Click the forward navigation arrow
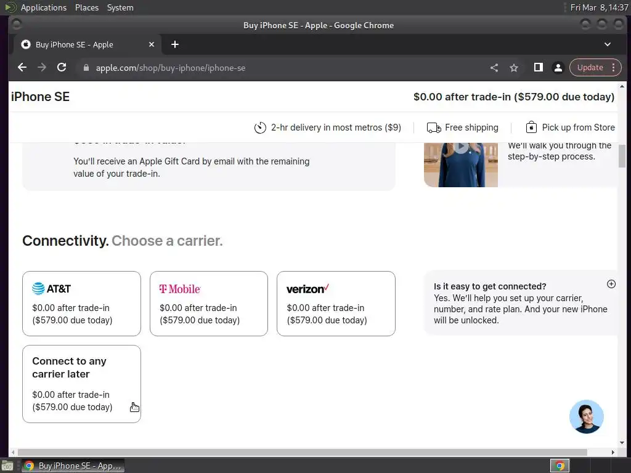Viewport: 631px width, 473px height. [42, 68]
